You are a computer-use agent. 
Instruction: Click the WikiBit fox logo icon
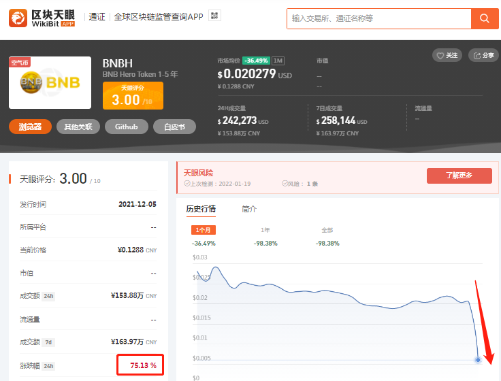(18, 18)
